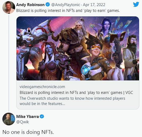Screen dimensions: 142x137
Task: Open the Apr 17, 2022 timestamp
Action: click(94, 5)
